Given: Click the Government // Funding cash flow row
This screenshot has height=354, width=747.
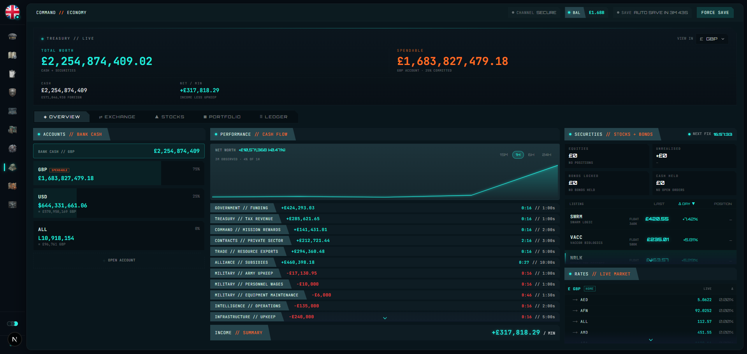Looking at the screenshot, I should [385, 208].
